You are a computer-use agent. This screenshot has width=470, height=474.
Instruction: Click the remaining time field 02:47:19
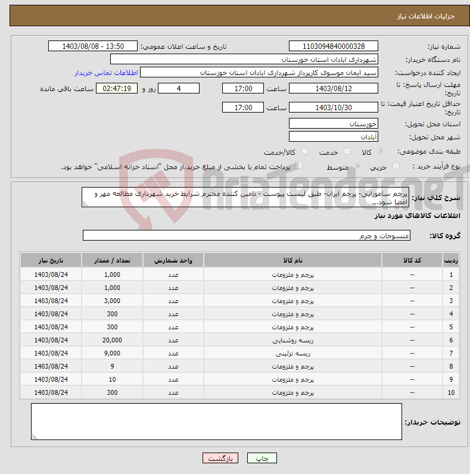117,88
